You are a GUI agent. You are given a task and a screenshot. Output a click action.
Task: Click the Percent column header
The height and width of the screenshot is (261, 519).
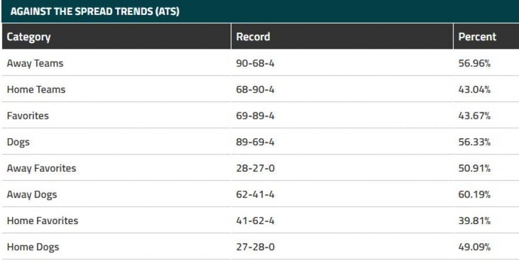(x=477, y=37)
